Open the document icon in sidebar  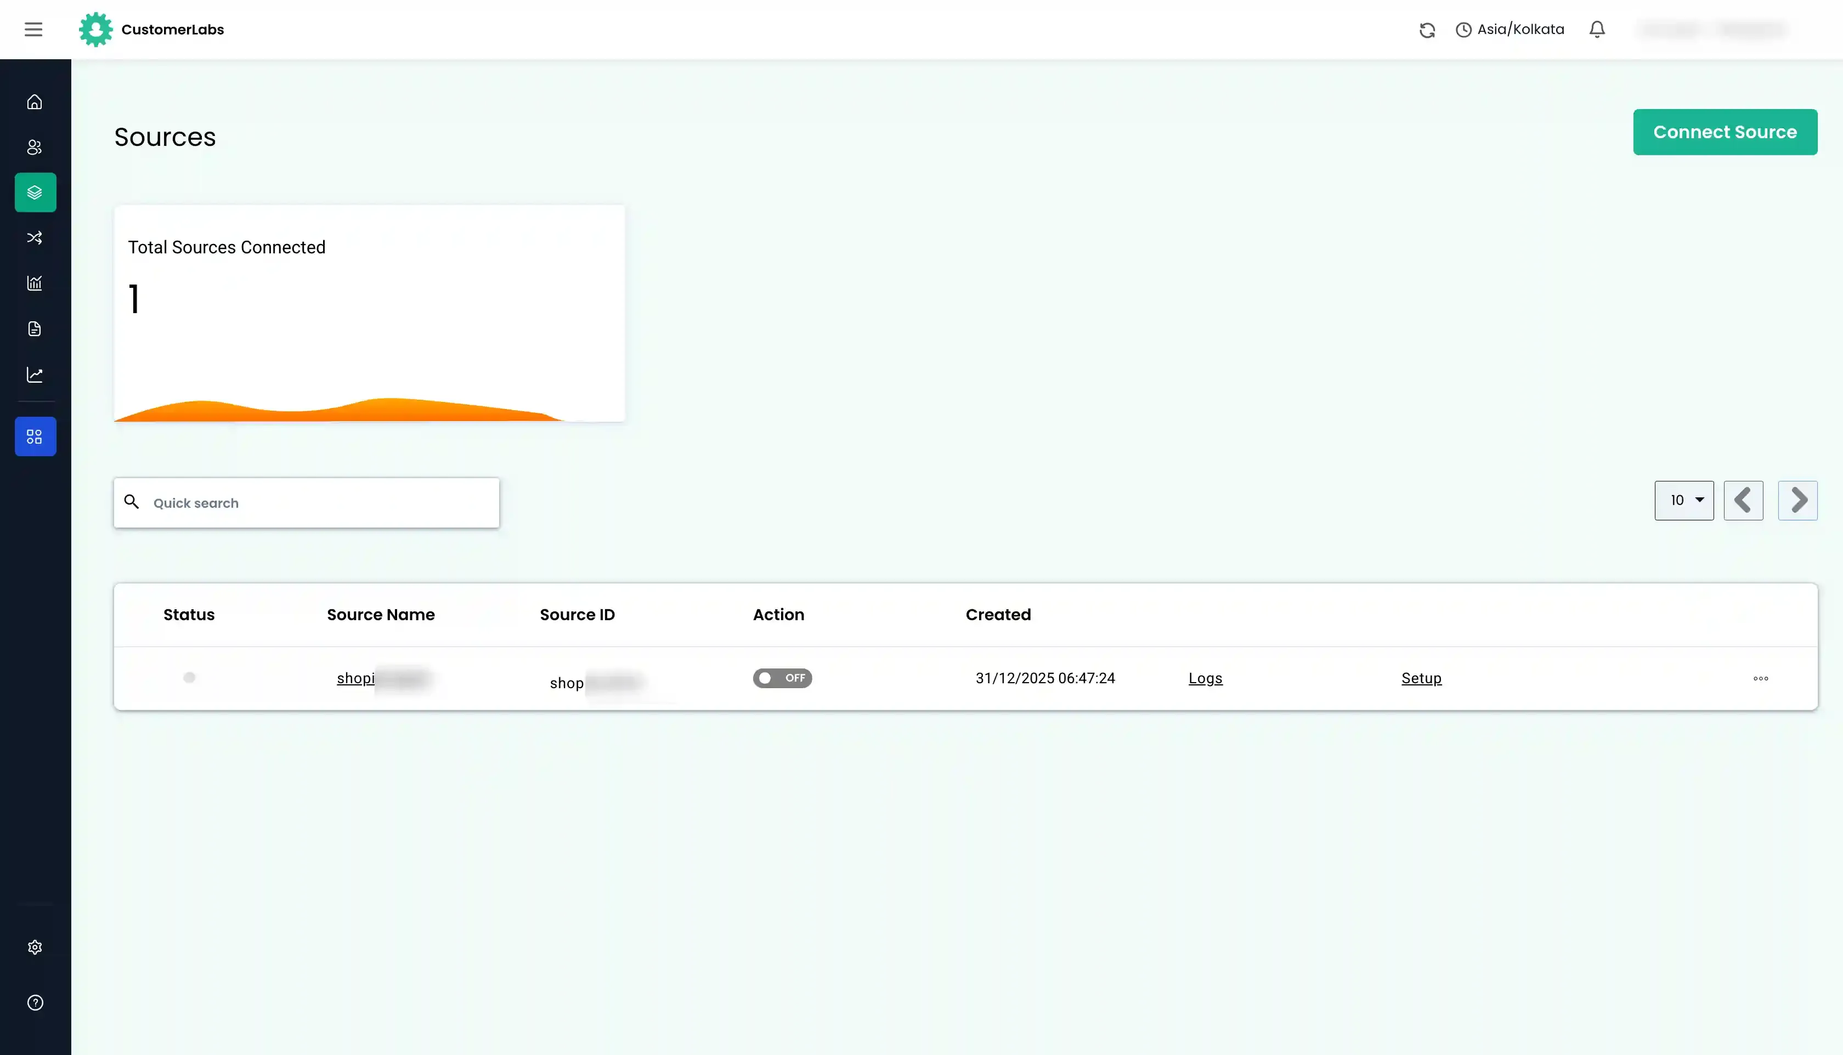[35, 329]
